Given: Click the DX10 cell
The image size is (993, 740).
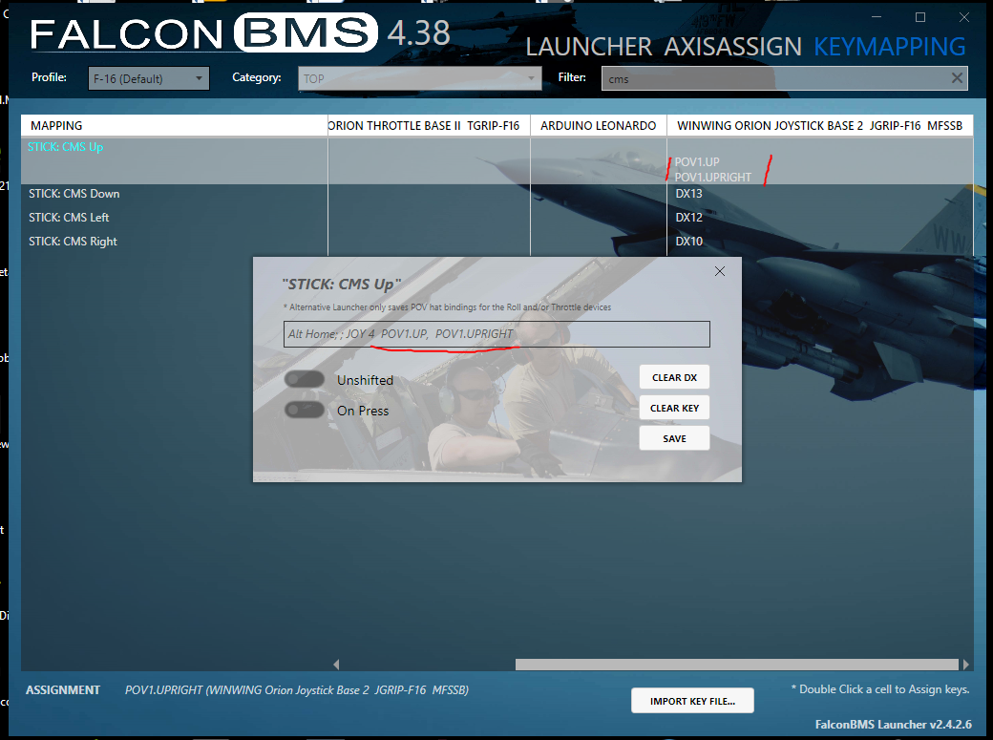Looking at the screenshot, I should pyautogui.click(x=689, y=242).
